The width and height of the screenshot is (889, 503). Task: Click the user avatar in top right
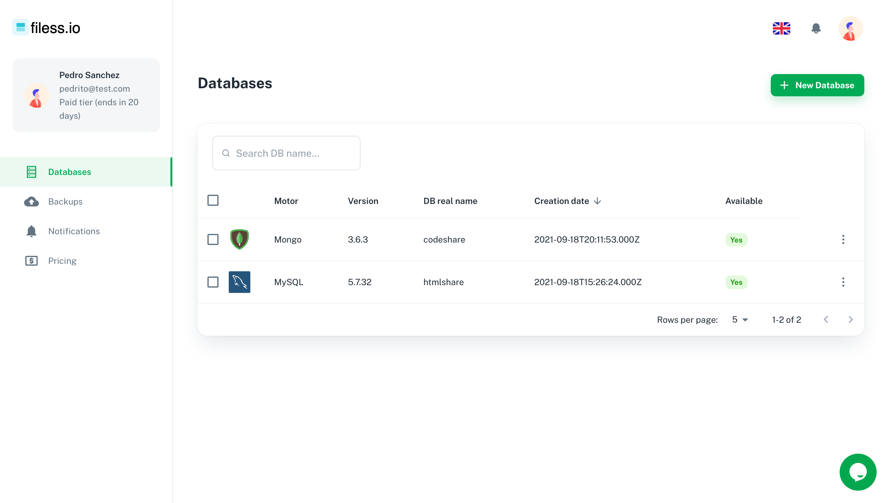850,28
